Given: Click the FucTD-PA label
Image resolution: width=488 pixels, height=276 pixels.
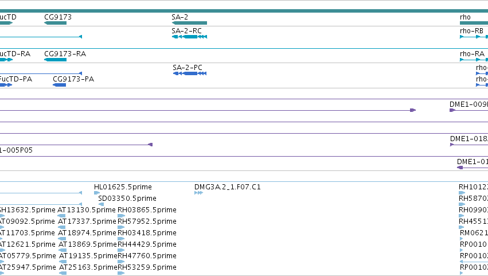Looking at the screenshot, I should (15, 79).
